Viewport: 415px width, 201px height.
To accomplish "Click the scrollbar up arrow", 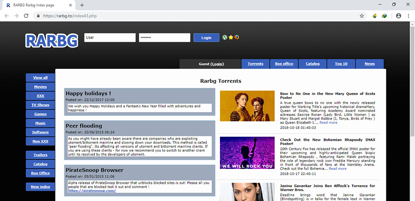I will pyautogui.click(x=413, y=24).
